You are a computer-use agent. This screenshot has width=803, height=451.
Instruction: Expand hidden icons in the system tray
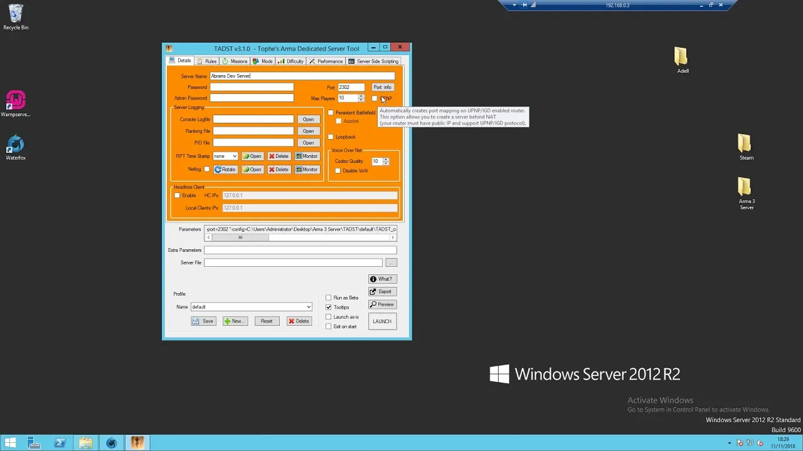point(730,443)
